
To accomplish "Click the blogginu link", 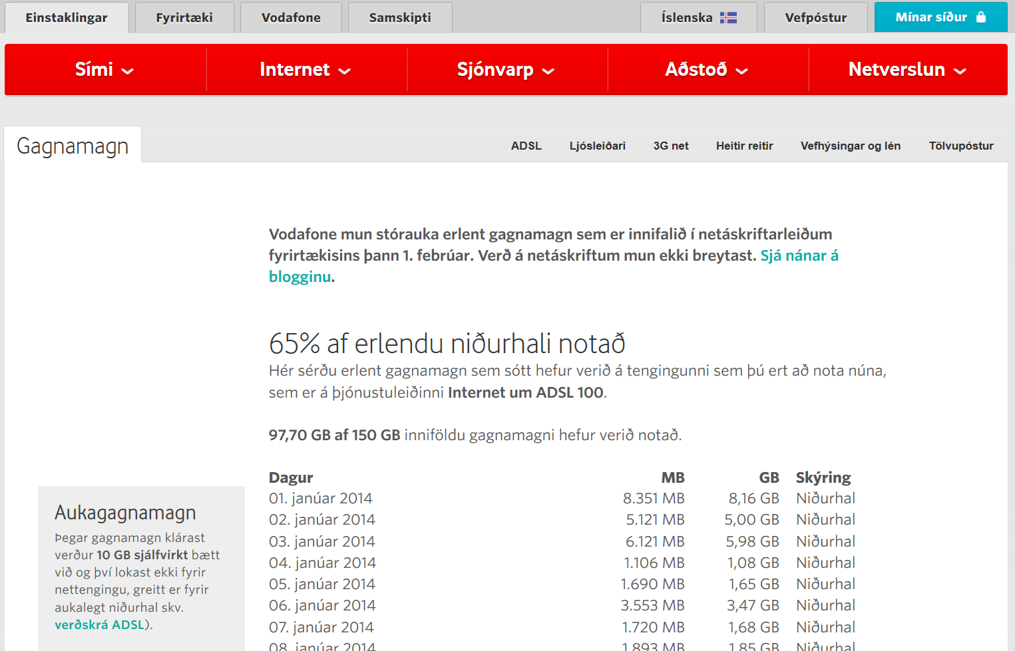I will tap(300, 277).
